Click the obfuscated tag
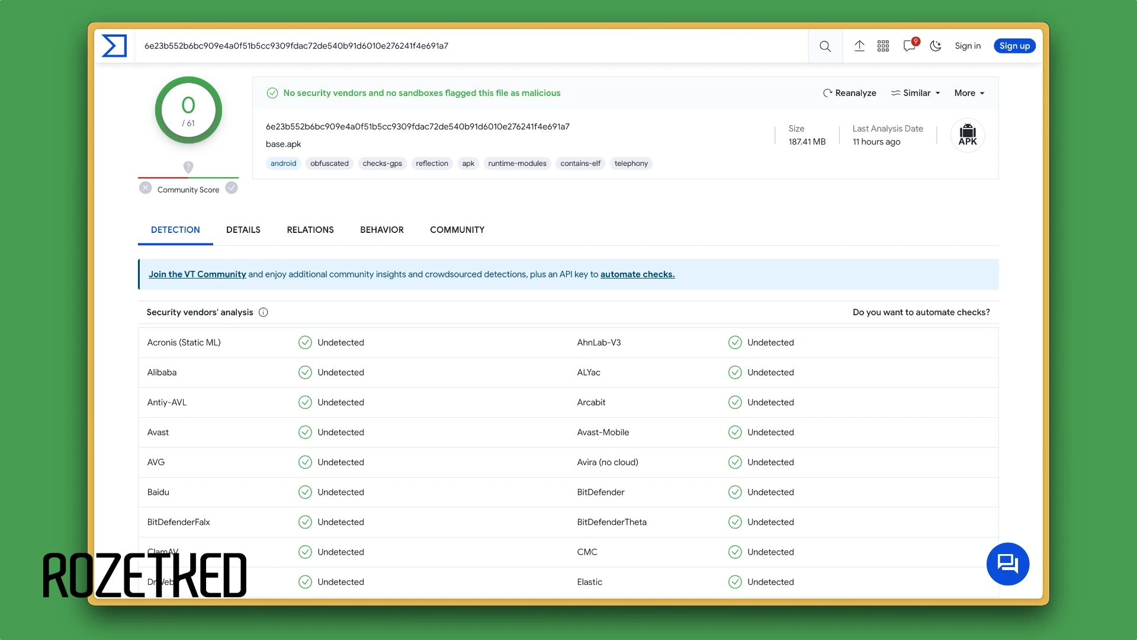 (329, 164)
